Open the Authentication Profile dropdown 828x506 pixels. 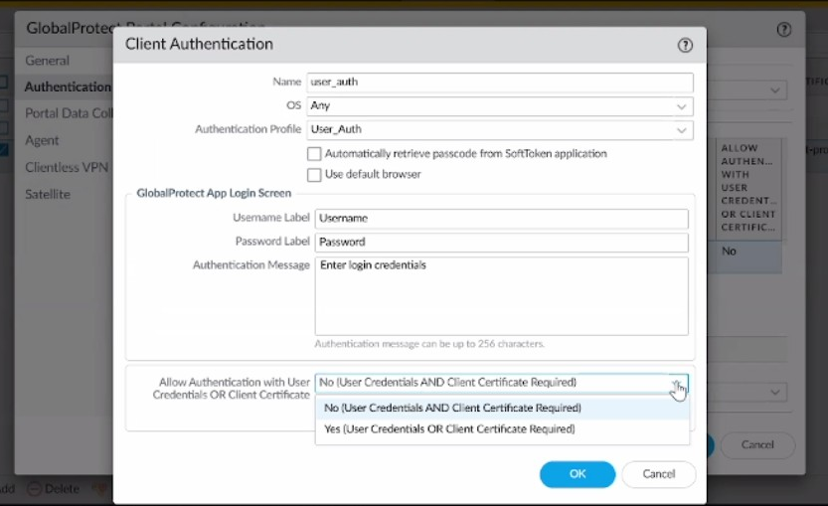tap(500, 130)
